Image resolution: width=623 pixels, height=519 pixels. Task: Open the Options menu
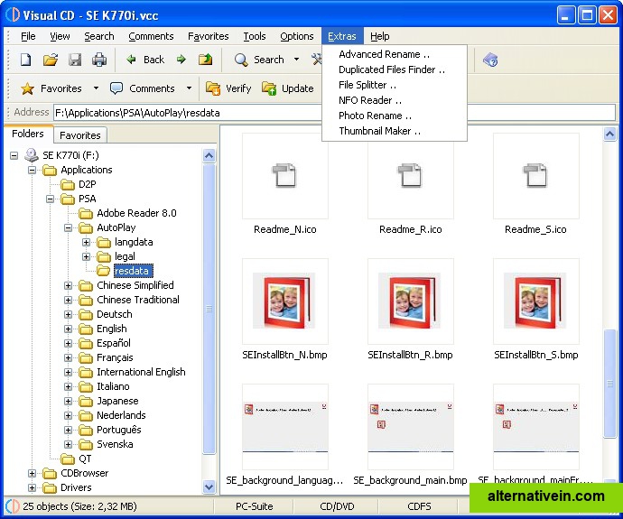(297, 36)
